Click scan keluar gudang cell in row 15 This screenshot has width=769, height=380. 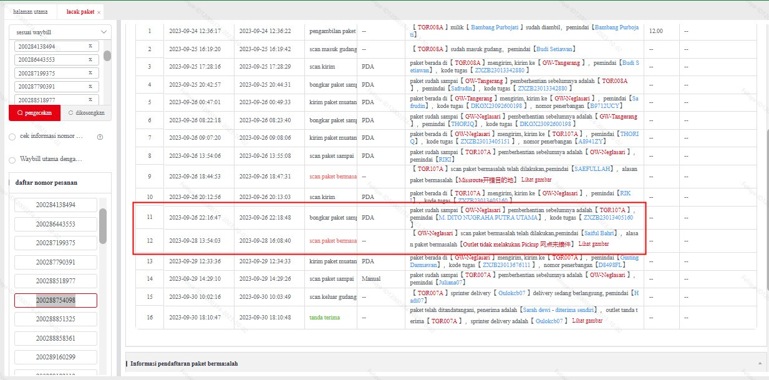pos(332,297)
